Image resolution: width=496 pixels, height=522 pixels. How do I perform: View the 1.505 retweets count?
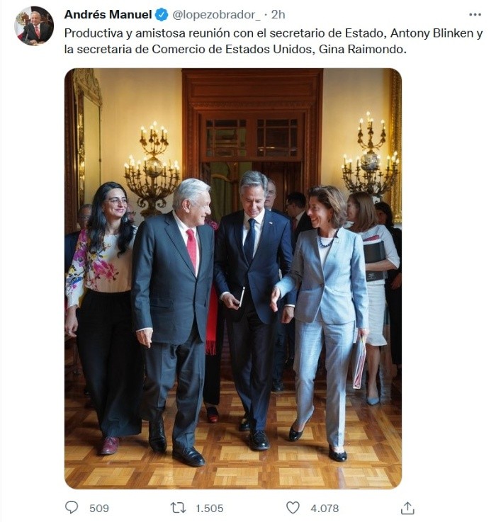click(209, 509)
